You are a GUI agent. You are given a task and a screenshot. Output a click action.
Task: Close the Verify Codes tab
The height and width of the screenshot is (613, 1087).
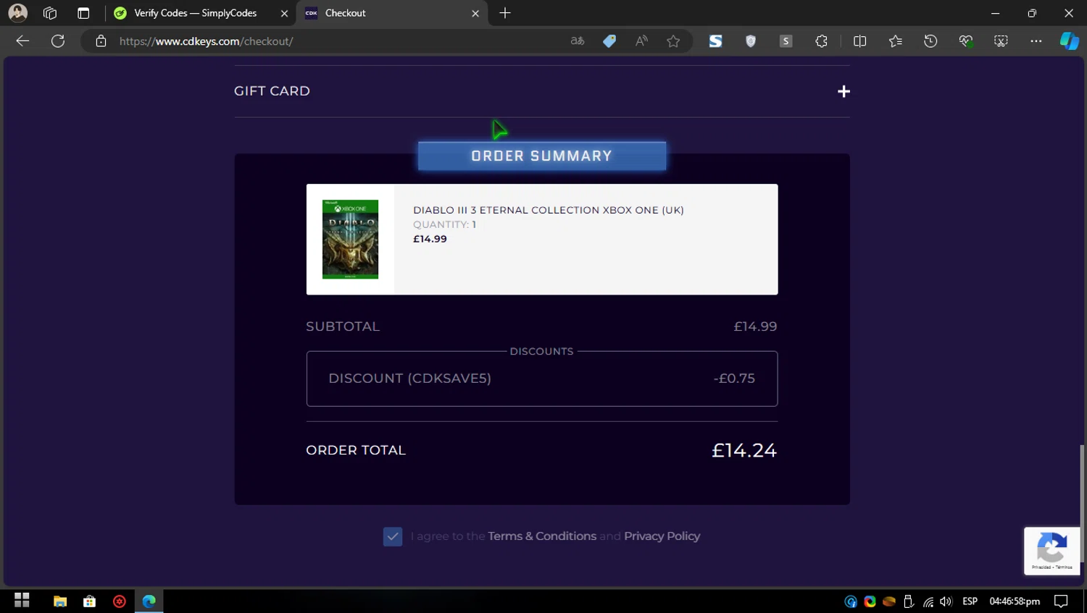tap(284, 13)
